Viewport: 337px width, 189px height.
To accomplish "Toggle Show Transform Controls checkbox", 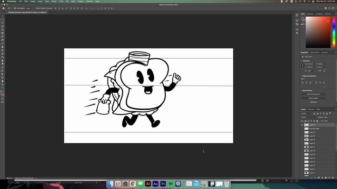I will pyautogui.click(x=34, y=8).
